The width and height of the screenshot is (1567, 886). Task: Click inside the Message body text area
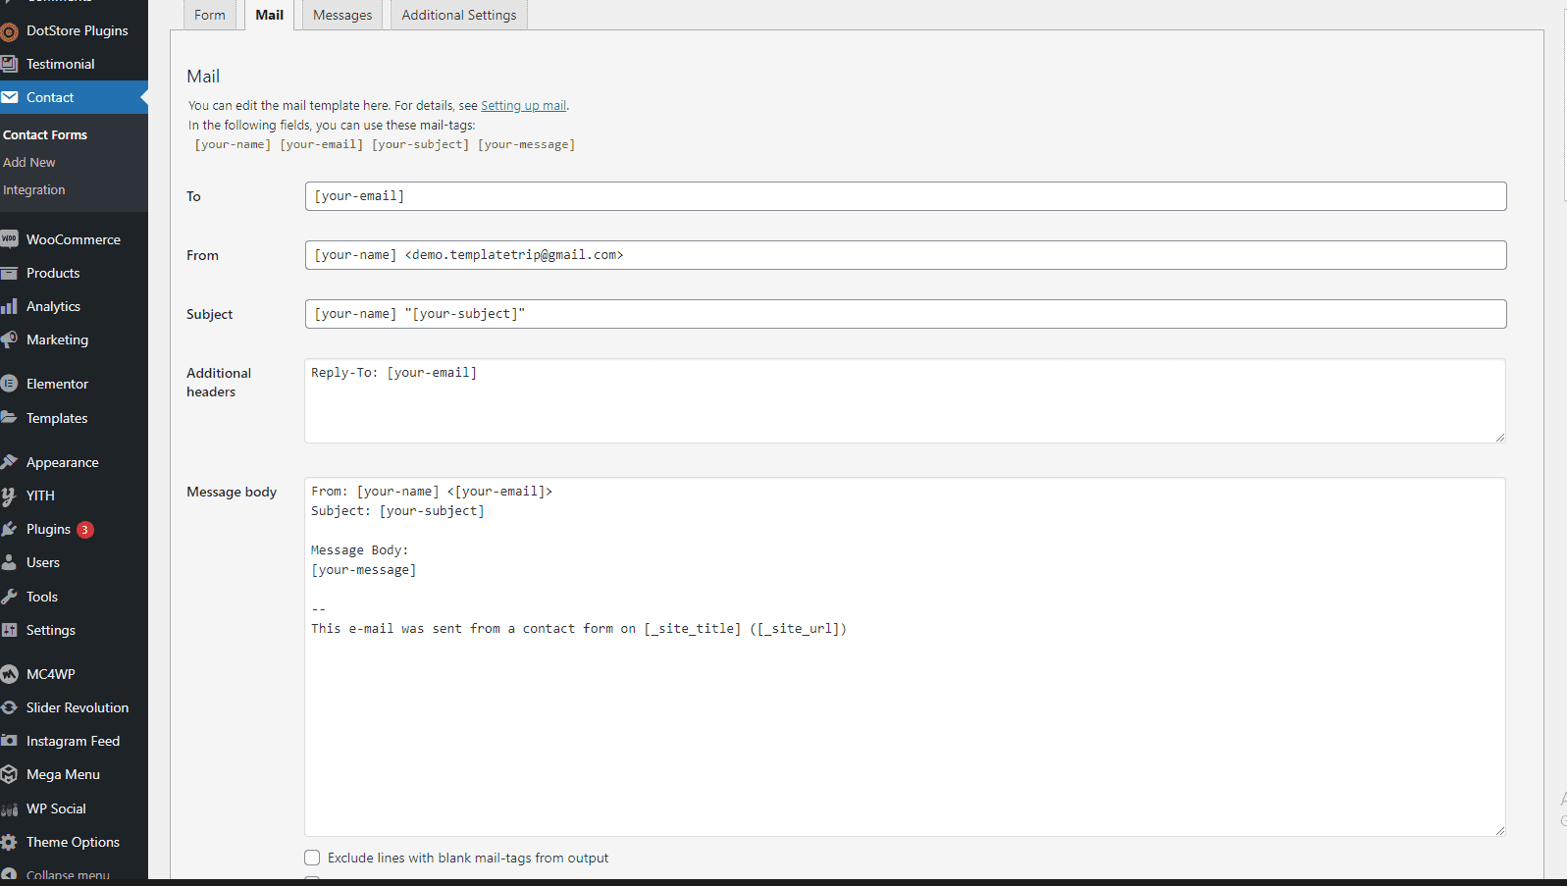click(906, 656)
